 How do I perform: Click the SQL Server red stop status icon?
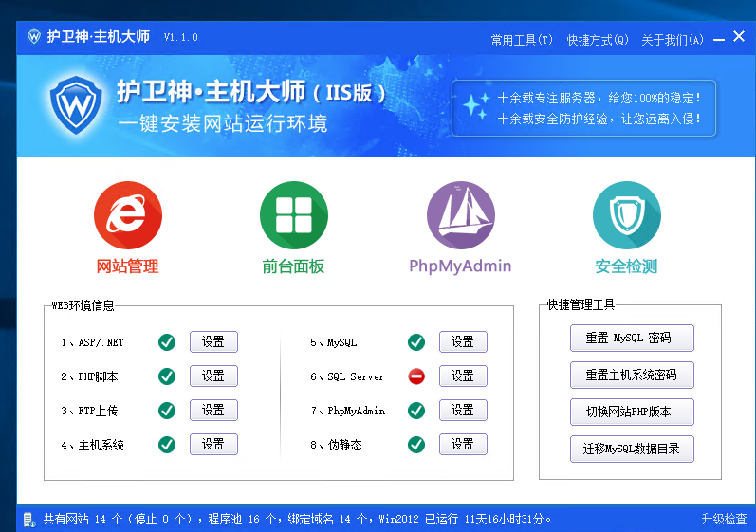[416, 376]
